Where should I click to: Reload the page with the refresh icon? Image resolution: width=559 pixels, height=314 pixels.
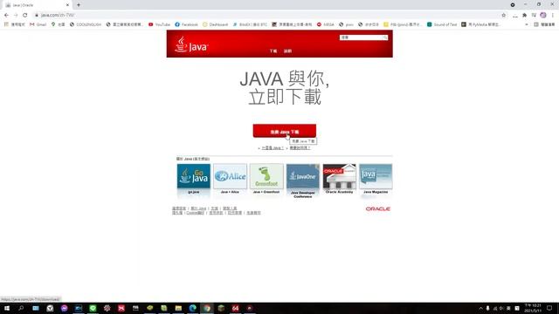pos(25,15)
